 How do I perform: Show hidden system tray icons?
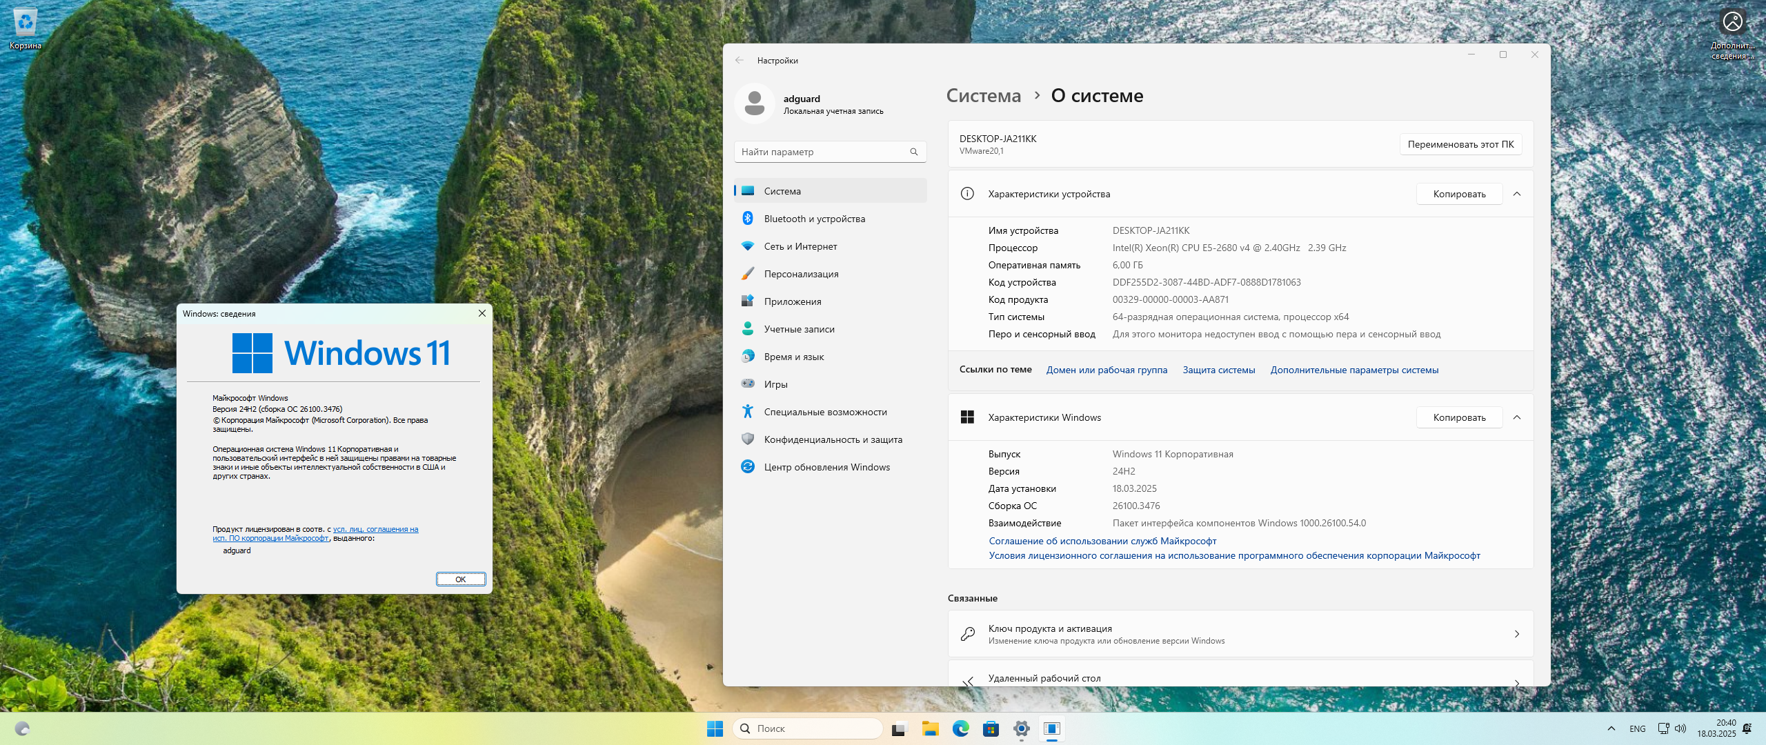click(1611, 728)
